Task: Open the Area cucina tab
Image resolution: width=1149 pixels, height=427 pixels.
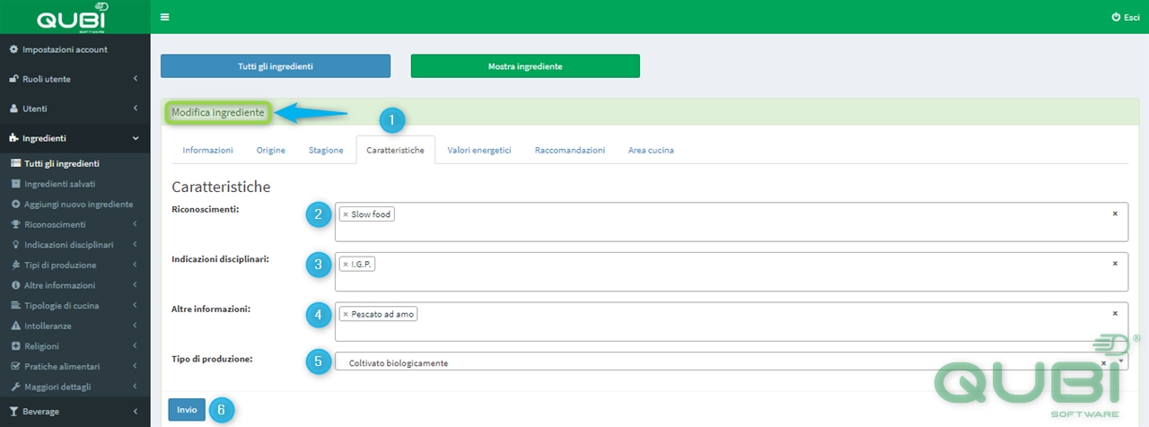Action: pos(651,150)
